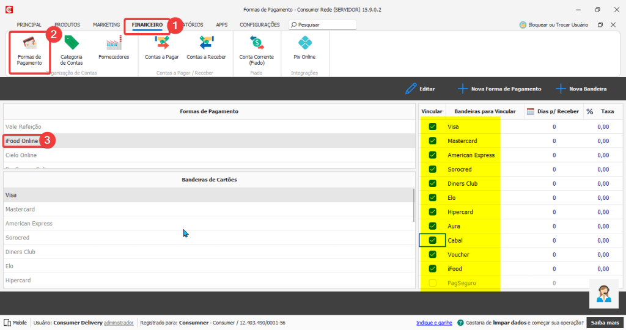The height and width of the screenshot is (330, 626).
Task: Click the Bandeiras de Cartões scrollbar
Action: 414,205
